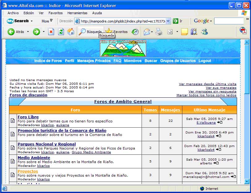Open the Atrás back history dropdown arrow
This screenshot has height=193, width=251.
(28, 32)
